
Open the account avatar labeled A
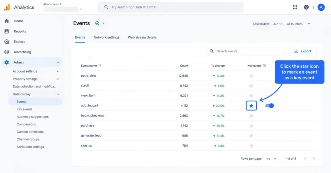[x=321, y=7]
